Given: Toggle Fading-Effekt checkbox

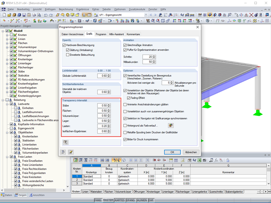Looking at the screenshot, I should click(128, 98).
